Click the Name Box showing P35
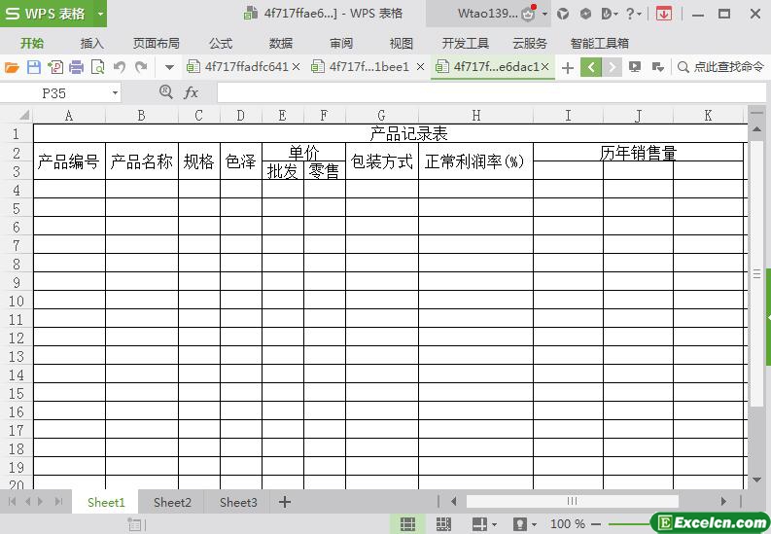This screenshot has height=534, width=771. pyautogui.click(x=54, y=93)
